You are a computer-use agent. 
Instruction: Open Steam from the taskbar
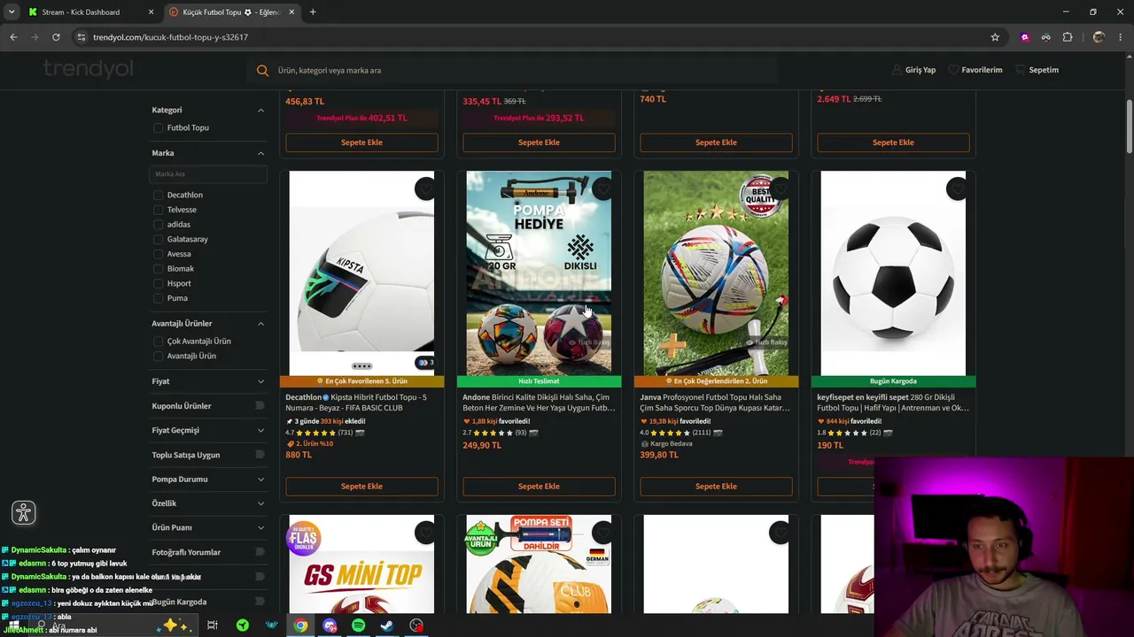pos(387,625)
